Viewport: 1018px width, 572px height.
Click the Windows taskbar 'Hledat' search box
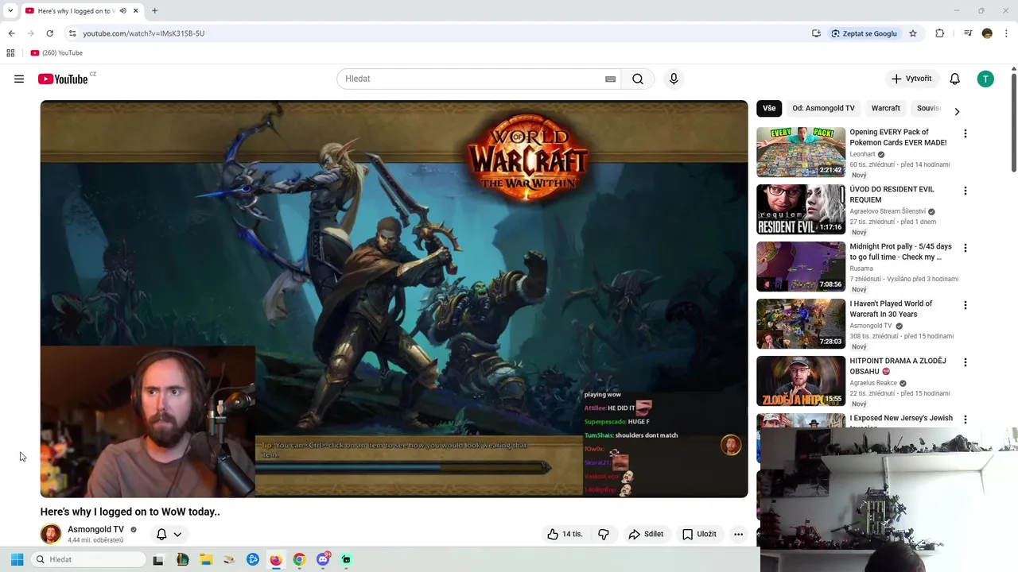90,559
